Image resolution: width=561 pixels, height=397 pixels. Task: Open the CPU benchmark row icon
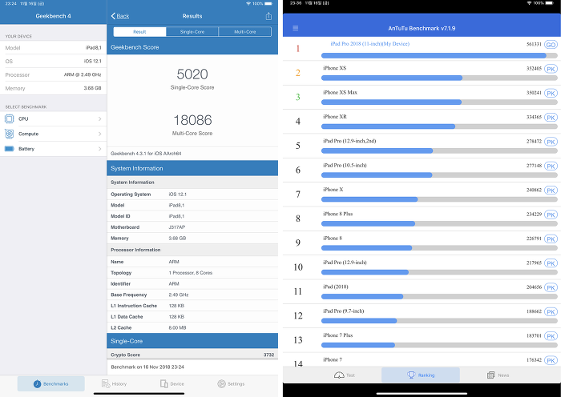(x=10, y=118)
